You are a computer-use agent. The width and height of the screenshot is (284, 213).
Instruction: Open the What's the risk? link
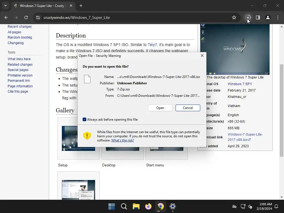(123, 140)
